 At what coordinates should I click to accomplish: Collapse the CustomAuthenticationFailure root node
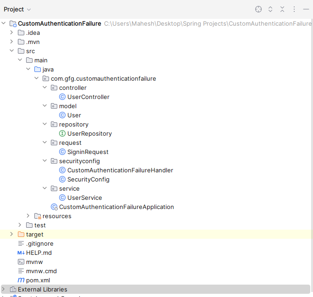tap(3, 23)
